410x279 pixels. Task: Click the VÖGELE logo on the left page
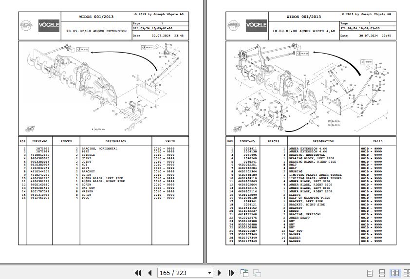(49, 26)
